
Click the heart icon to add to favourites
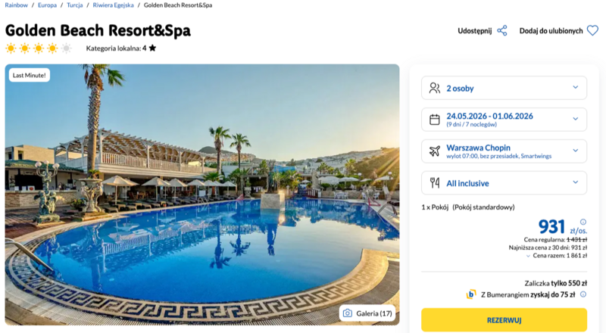(x=592, y=31)
